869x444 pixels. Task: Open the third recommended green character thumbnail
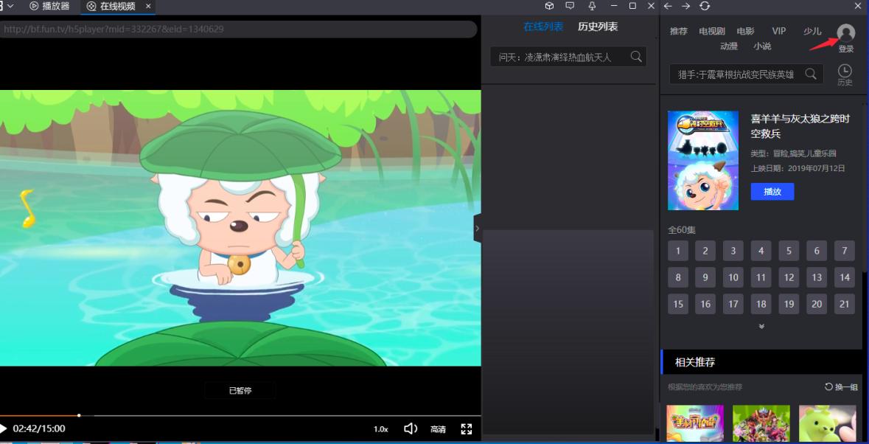(827, 423)
